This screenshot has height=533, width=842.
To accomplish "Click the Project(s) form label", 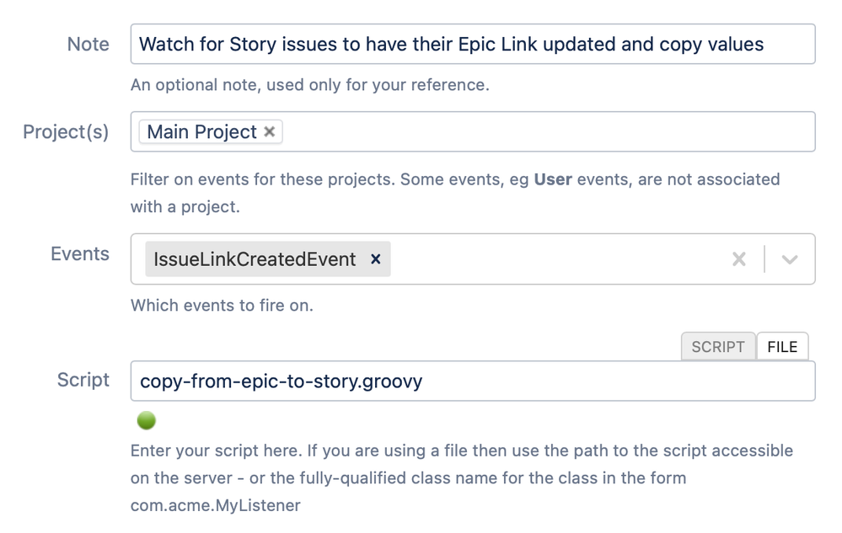I will (66, 131).
